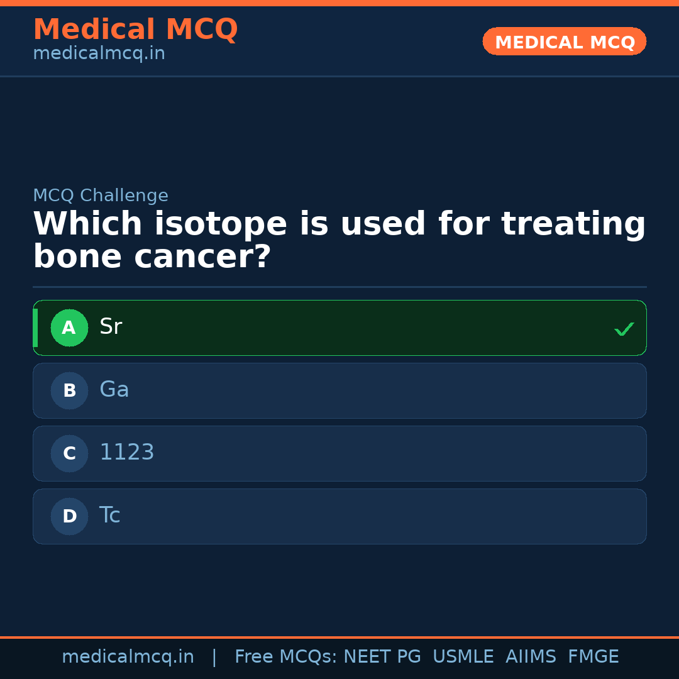This screenshot has height=679, width=679.
Task: Click the green highlight bar beside option A
Action: click(36, 328)
